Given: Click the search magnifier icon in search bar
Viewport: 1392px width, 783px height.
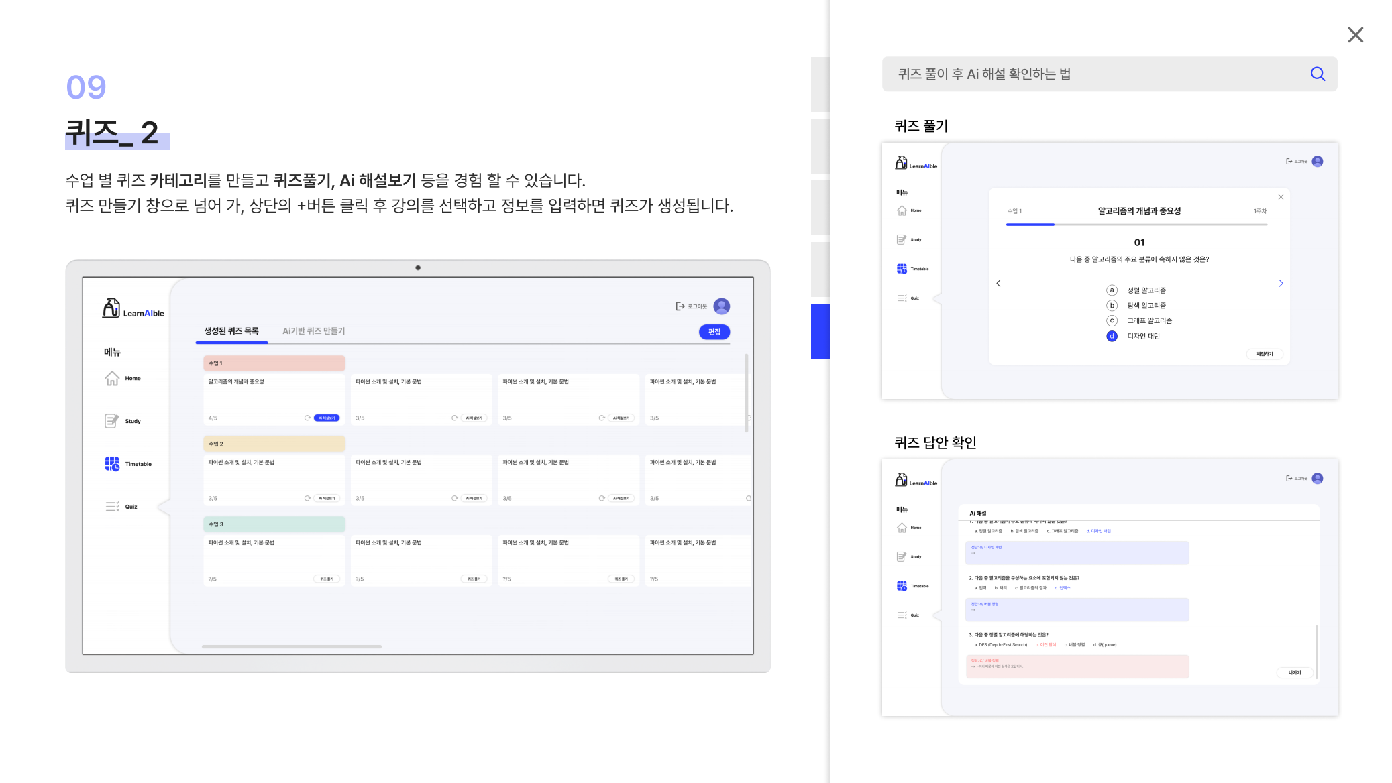Looking at the screenshot, I should pyautogui.click(x=1318, y=74).
